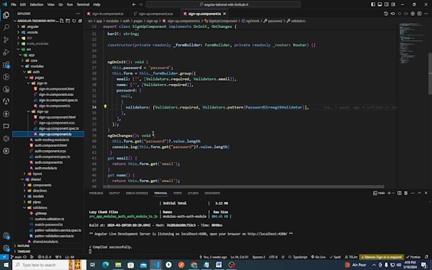
Task: Click the lightbulb code action on line 34
Action: pos(105,107)
